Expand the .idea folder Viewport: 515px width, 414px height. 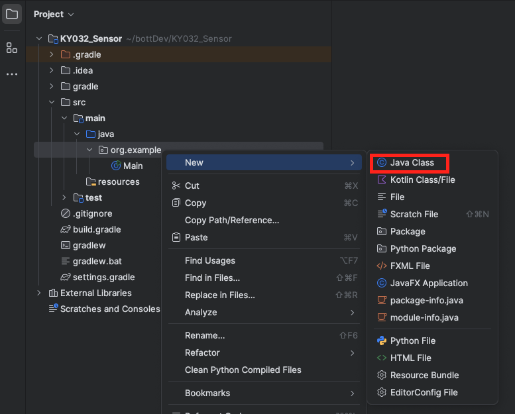pyautogui.click(x=52, y=70)
